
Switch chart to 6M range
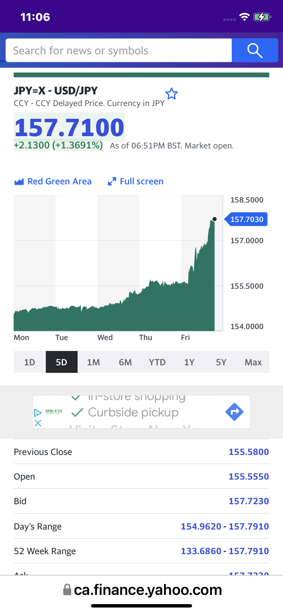pos(125,362)
